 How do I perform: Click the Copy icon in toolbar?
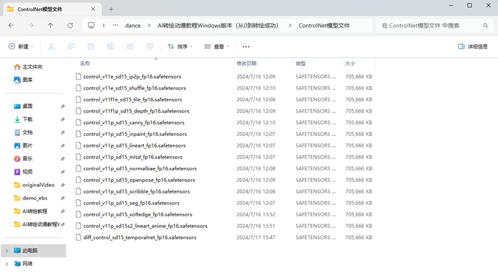pos(71,47)
